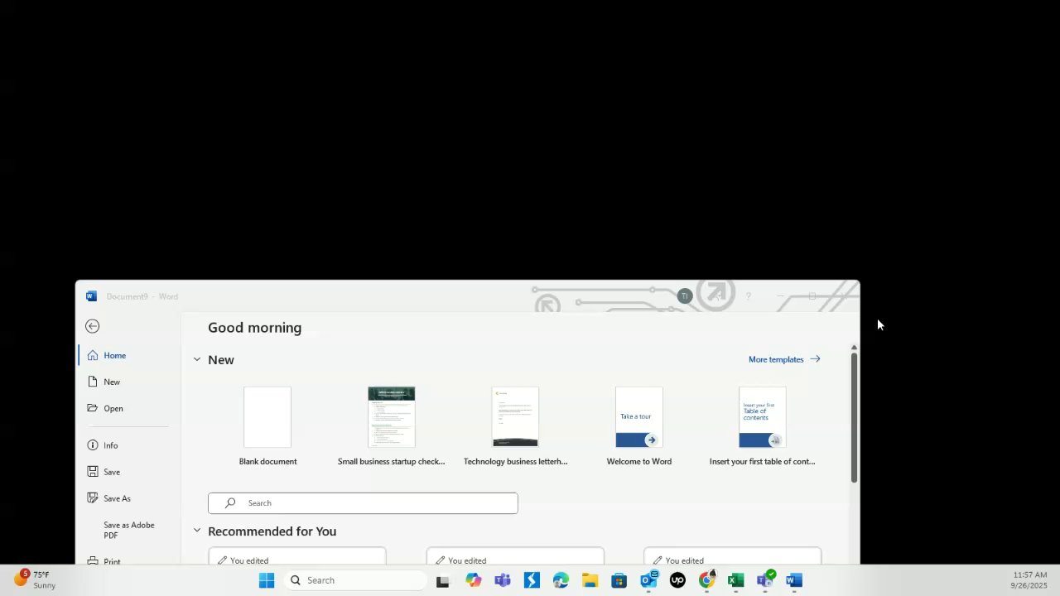Viewport: 1060px width, 596px height.
Task: Collapse the Recommended for You section
Action: tap(197, 531)
